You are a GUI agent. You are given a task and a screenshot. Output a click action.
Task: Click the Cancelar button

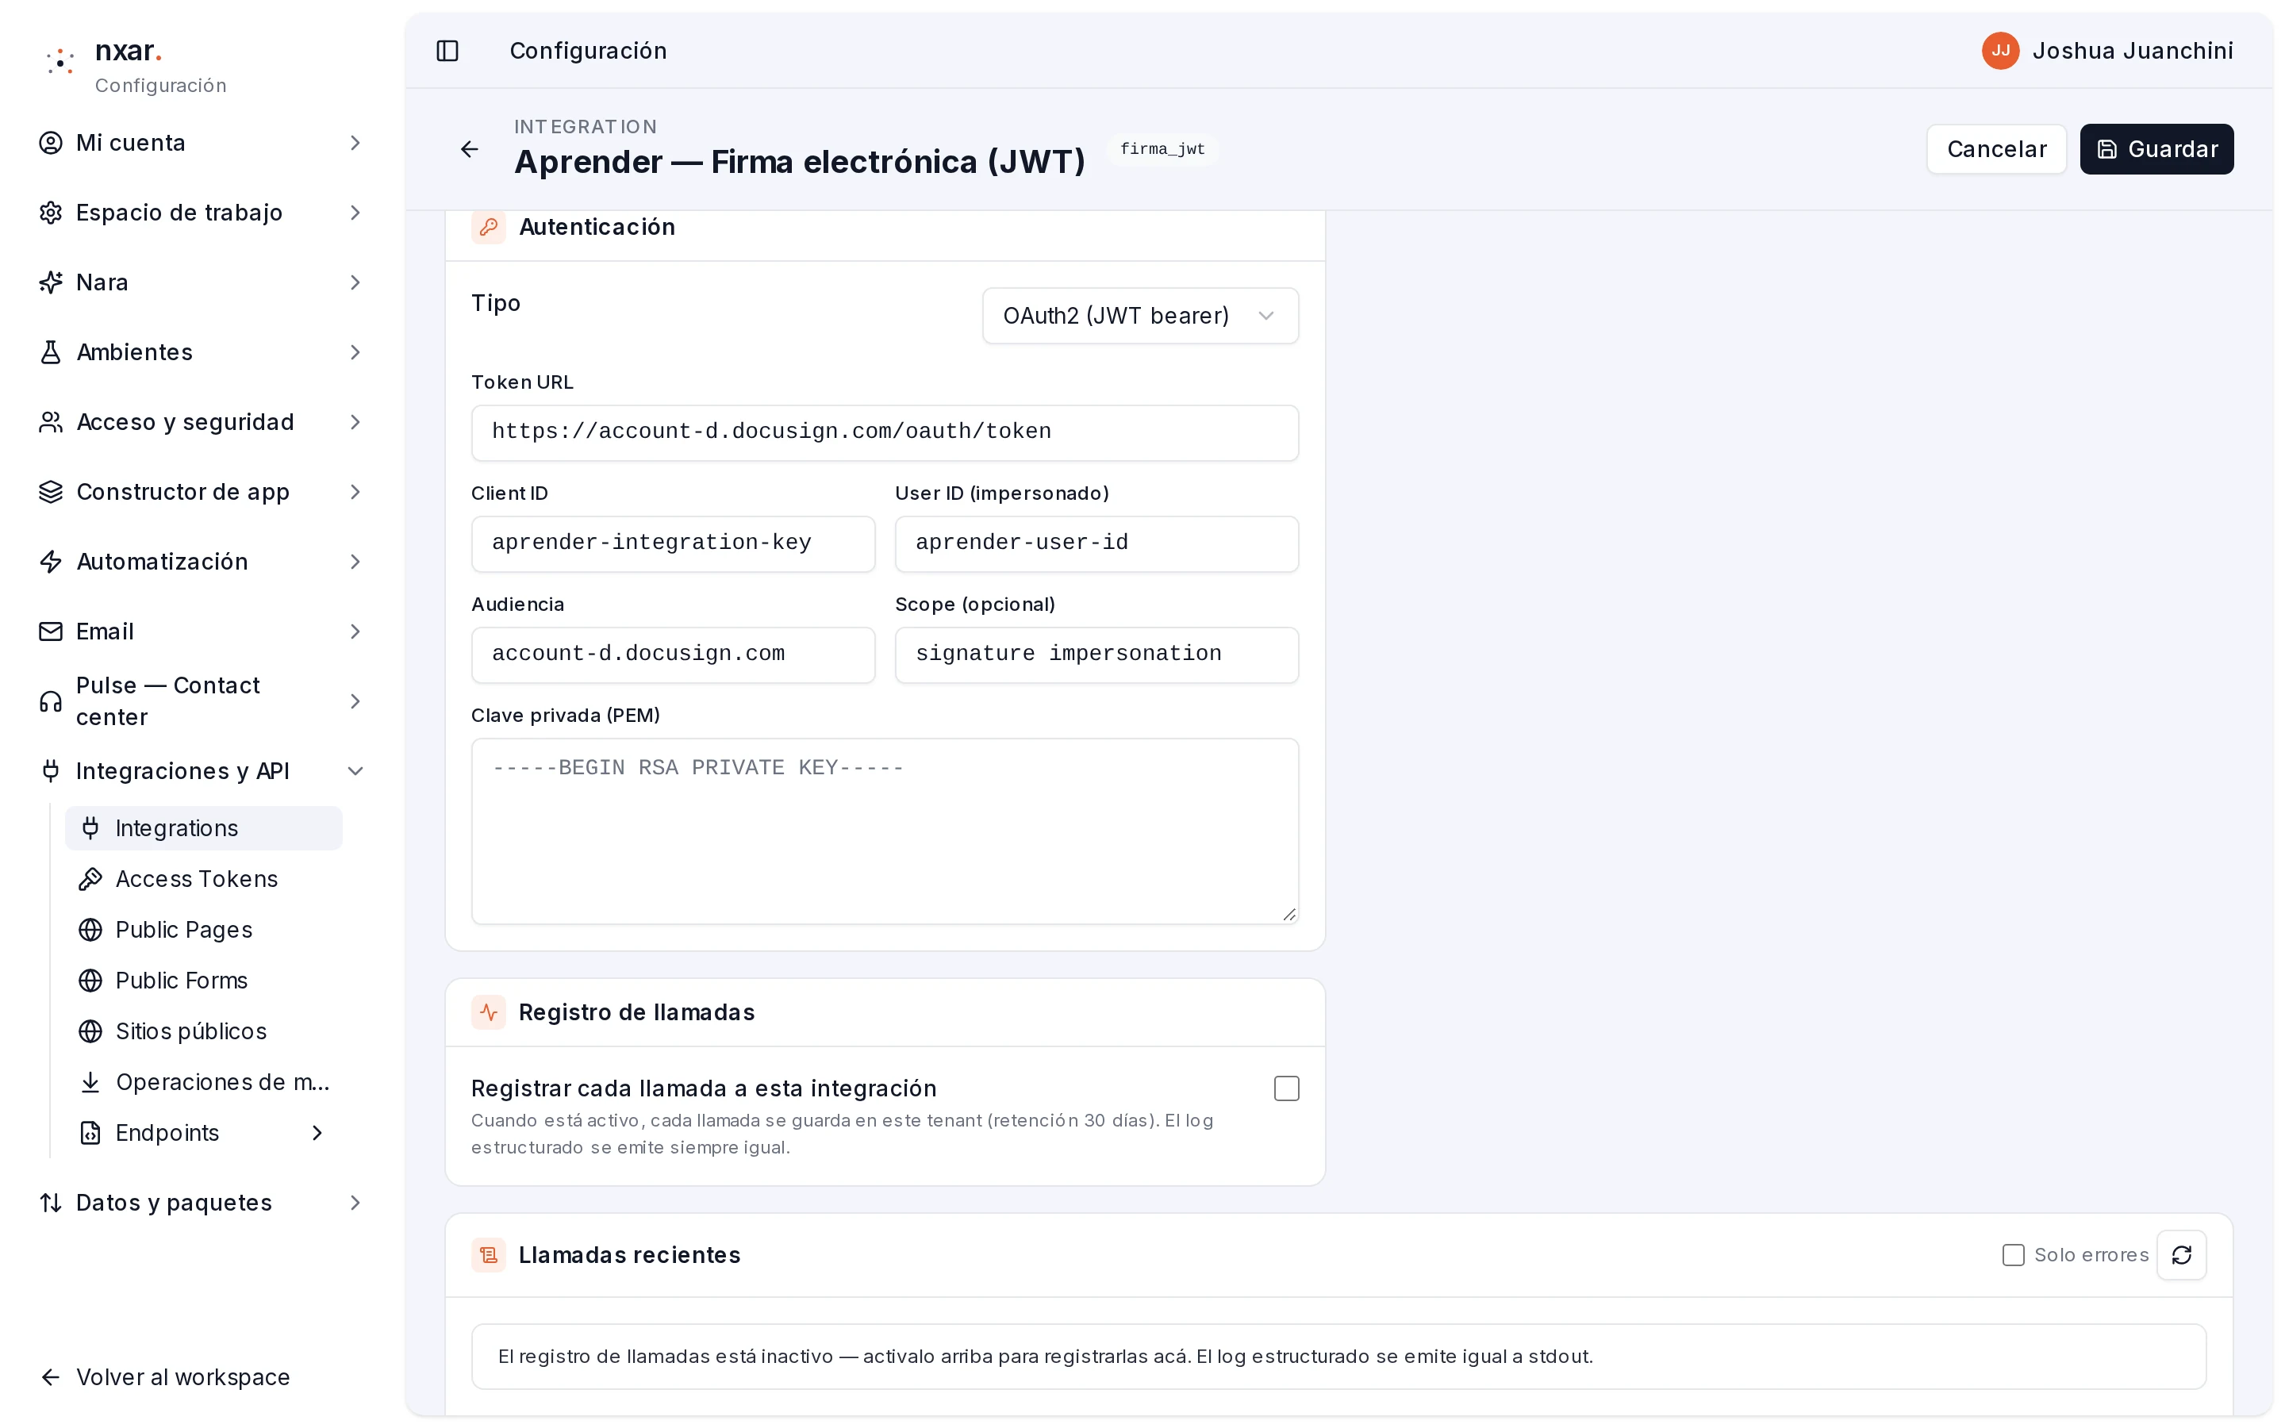(x=1996, y=149)
